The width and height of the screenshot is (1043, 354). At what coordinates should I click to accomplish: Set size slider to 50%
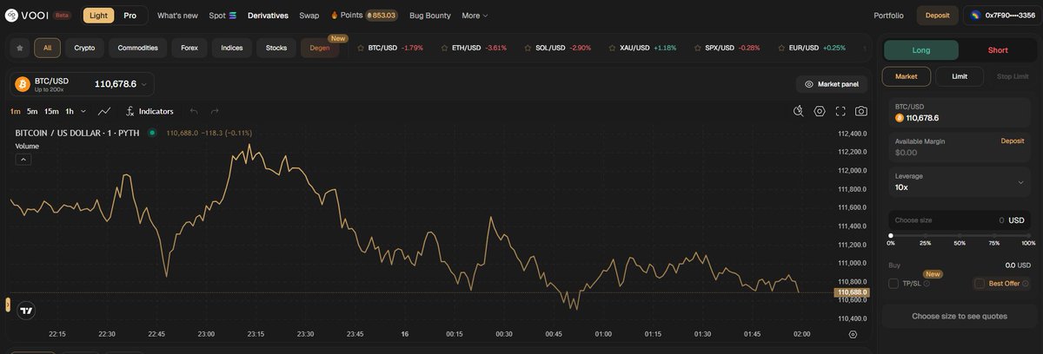(960, 235)
